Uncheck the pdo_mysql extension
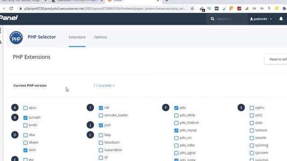Viewport: 287px width, 161px height. (x=176, y=130)
